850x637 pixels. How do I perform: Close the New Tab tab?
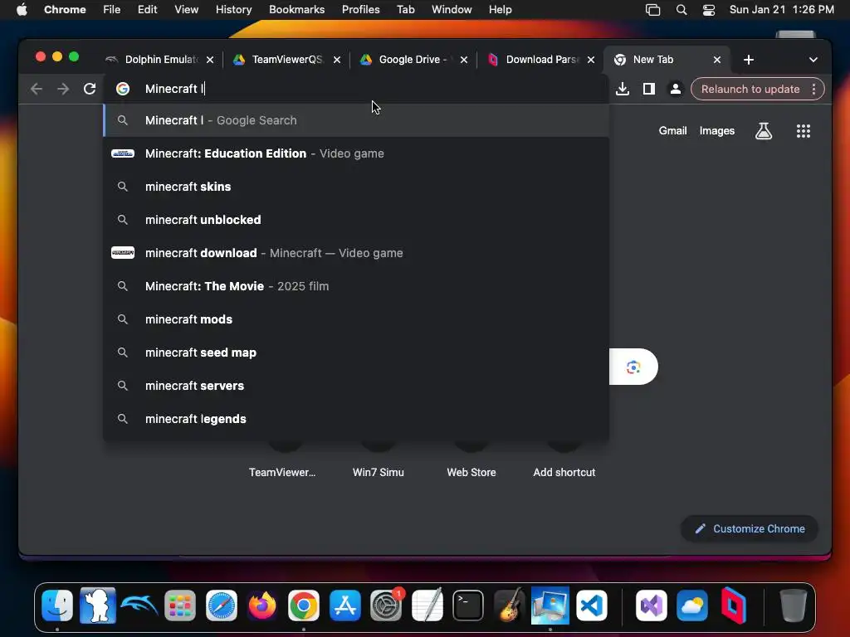coord(717,60)
